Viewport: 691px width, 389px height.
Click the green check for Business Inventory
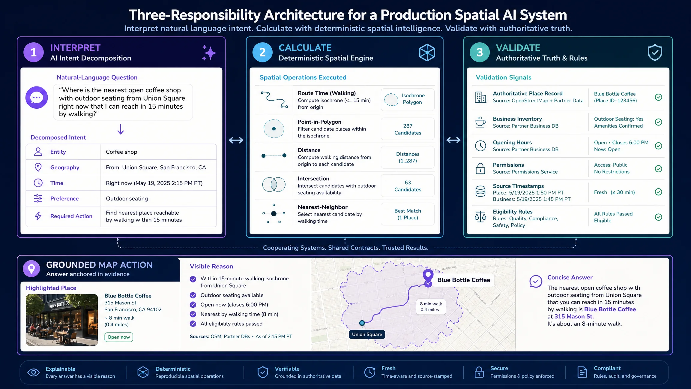659,122
